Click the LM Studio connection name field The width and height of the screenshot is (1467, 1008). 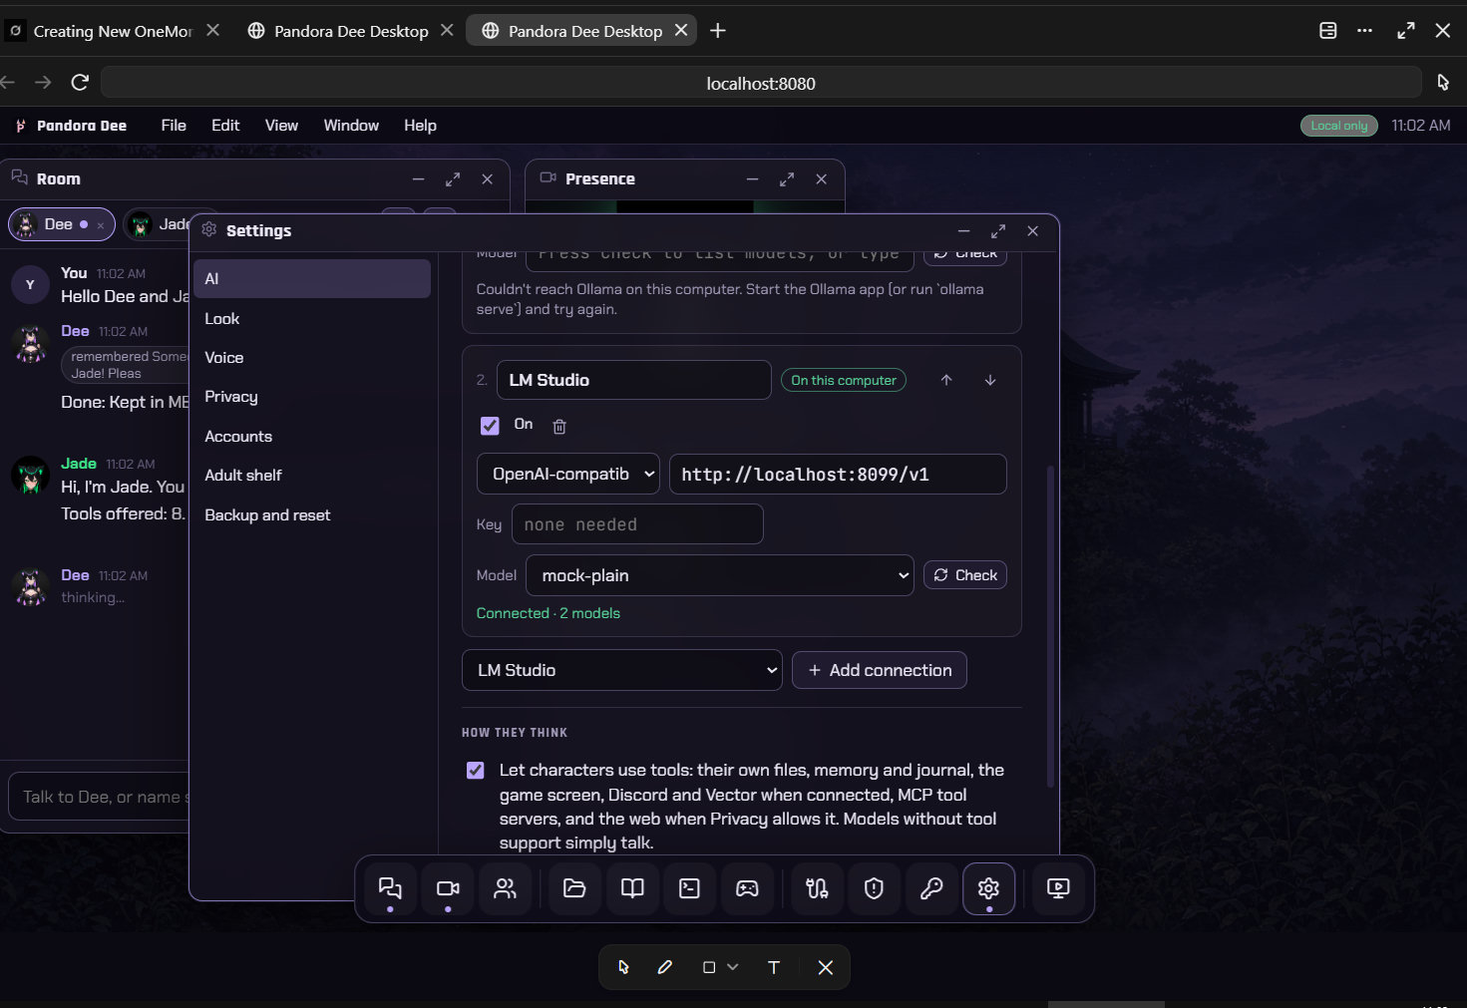tap(634, 380)
